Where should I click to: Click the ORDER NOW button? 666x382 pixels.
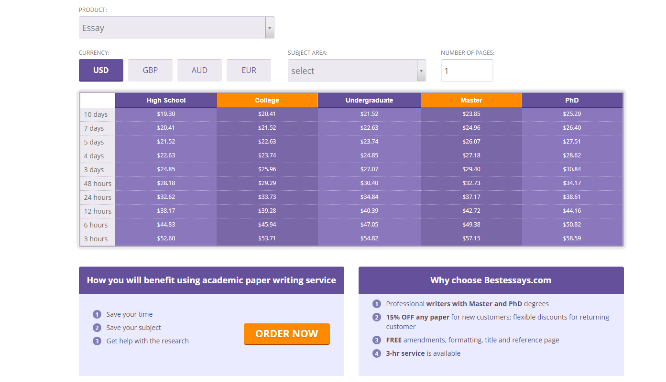tap(287, 334)
